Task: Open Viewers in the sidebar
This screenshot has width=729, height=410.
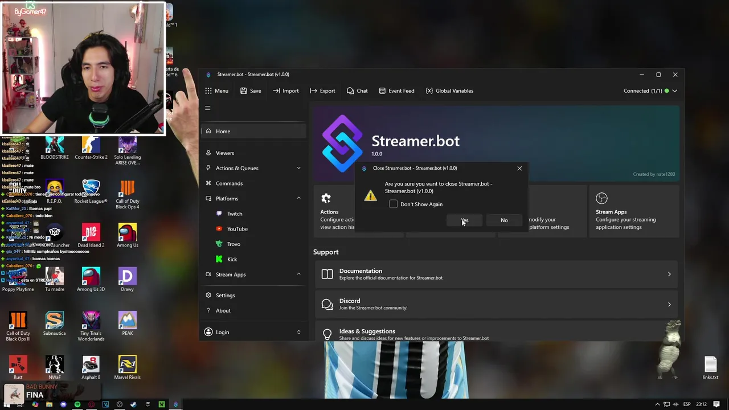Action: [253, 153]
